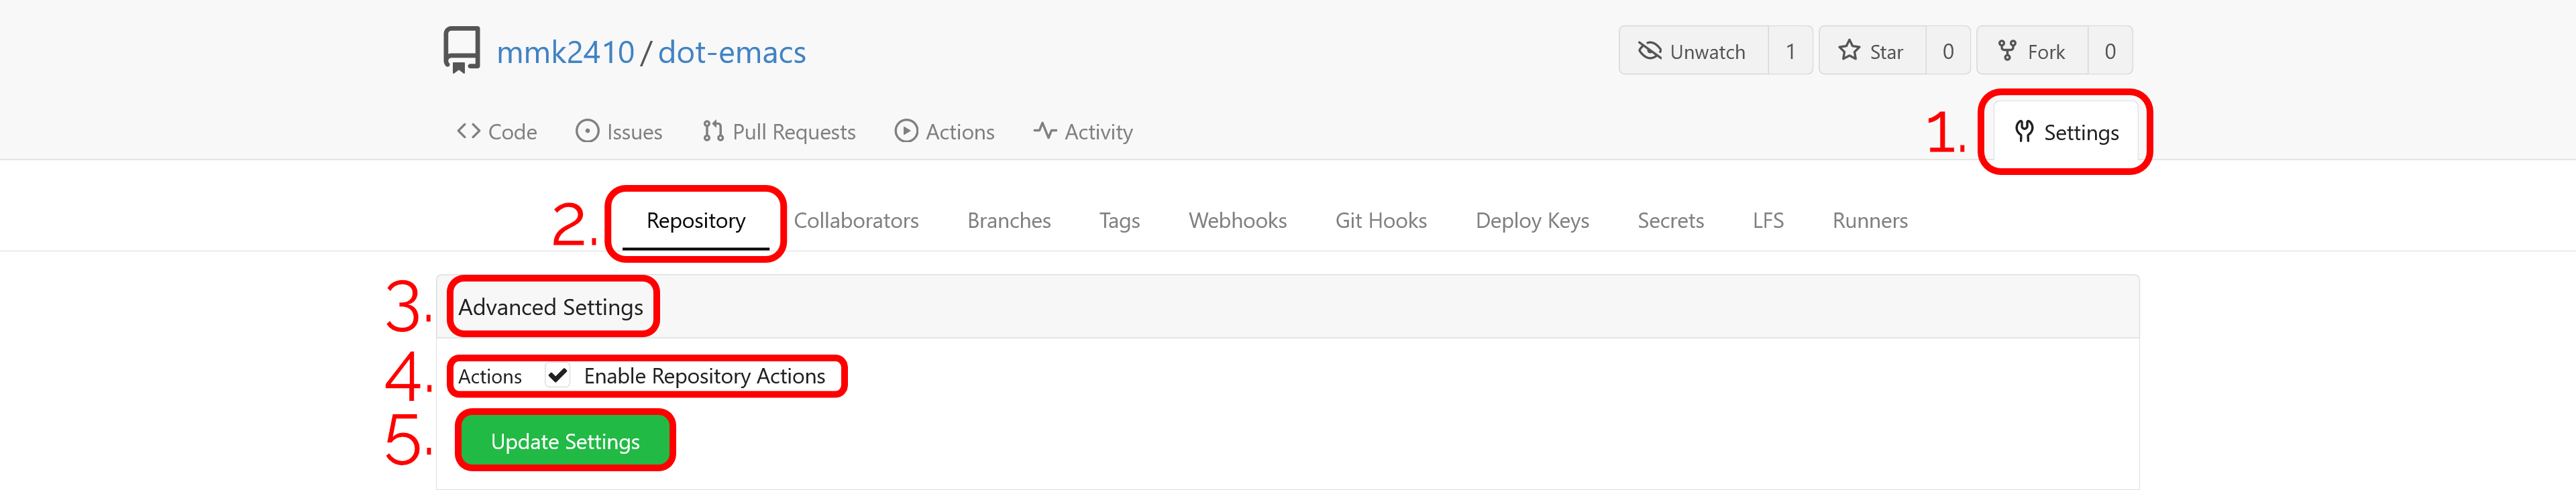Click the green Update Settings button
This screenshot has height=490, width=2576.
(565, 441)
